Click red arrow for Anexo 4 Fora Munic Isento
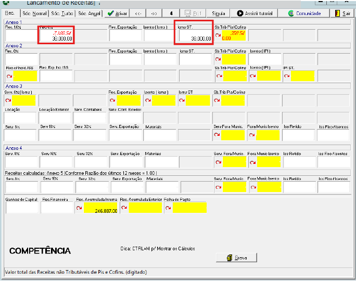The width and height of the screenshot is (356, 281). click(253, 162)
